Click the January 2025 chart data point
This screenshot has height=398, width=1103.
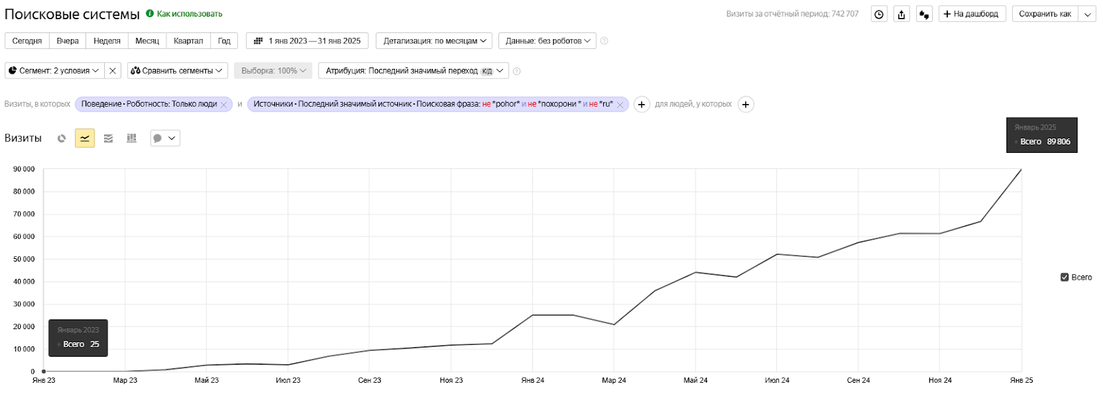[1021, 169]
